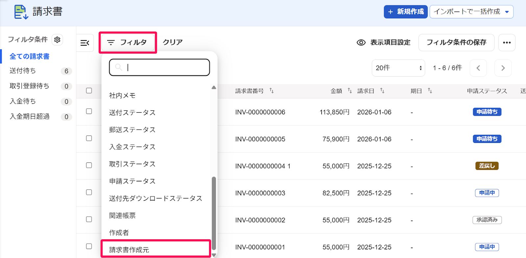The width and height of the screenshot is (526, 258).
Task: Click the search magnifier icon in dropdown
Action: pyautogui.click(x=119, y=67)
